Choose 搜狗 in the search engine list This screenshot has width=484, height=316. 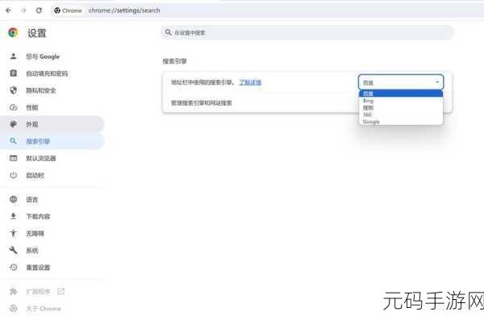401,108
